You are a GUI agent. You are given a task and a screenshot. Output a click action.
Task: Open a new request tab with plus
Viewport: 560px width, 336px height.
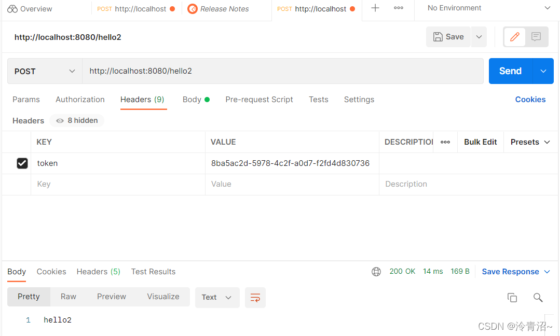coord(375,8)
